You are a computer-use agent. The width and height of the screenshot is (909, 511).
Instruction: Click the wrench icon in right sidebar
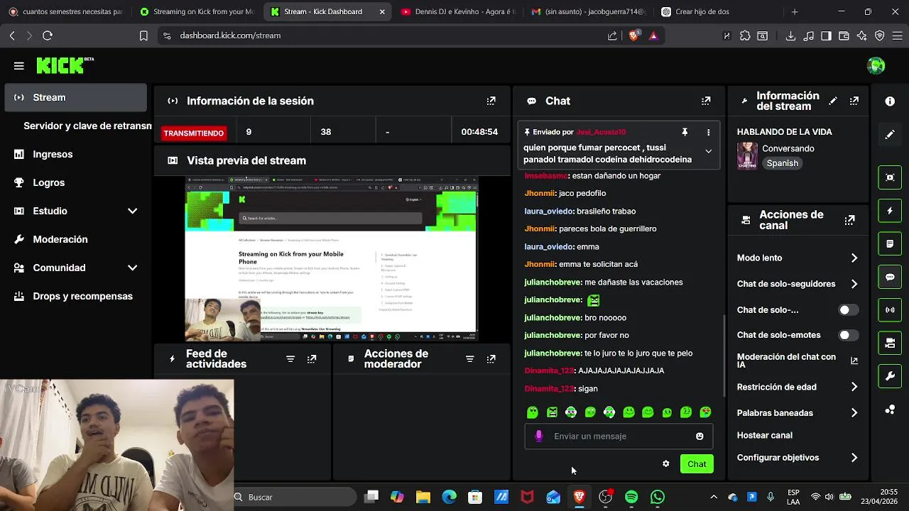890,376
